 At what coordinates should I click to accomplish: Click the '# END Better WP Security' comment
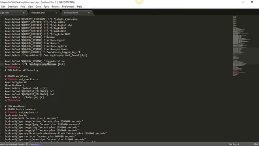coord(21,70)
